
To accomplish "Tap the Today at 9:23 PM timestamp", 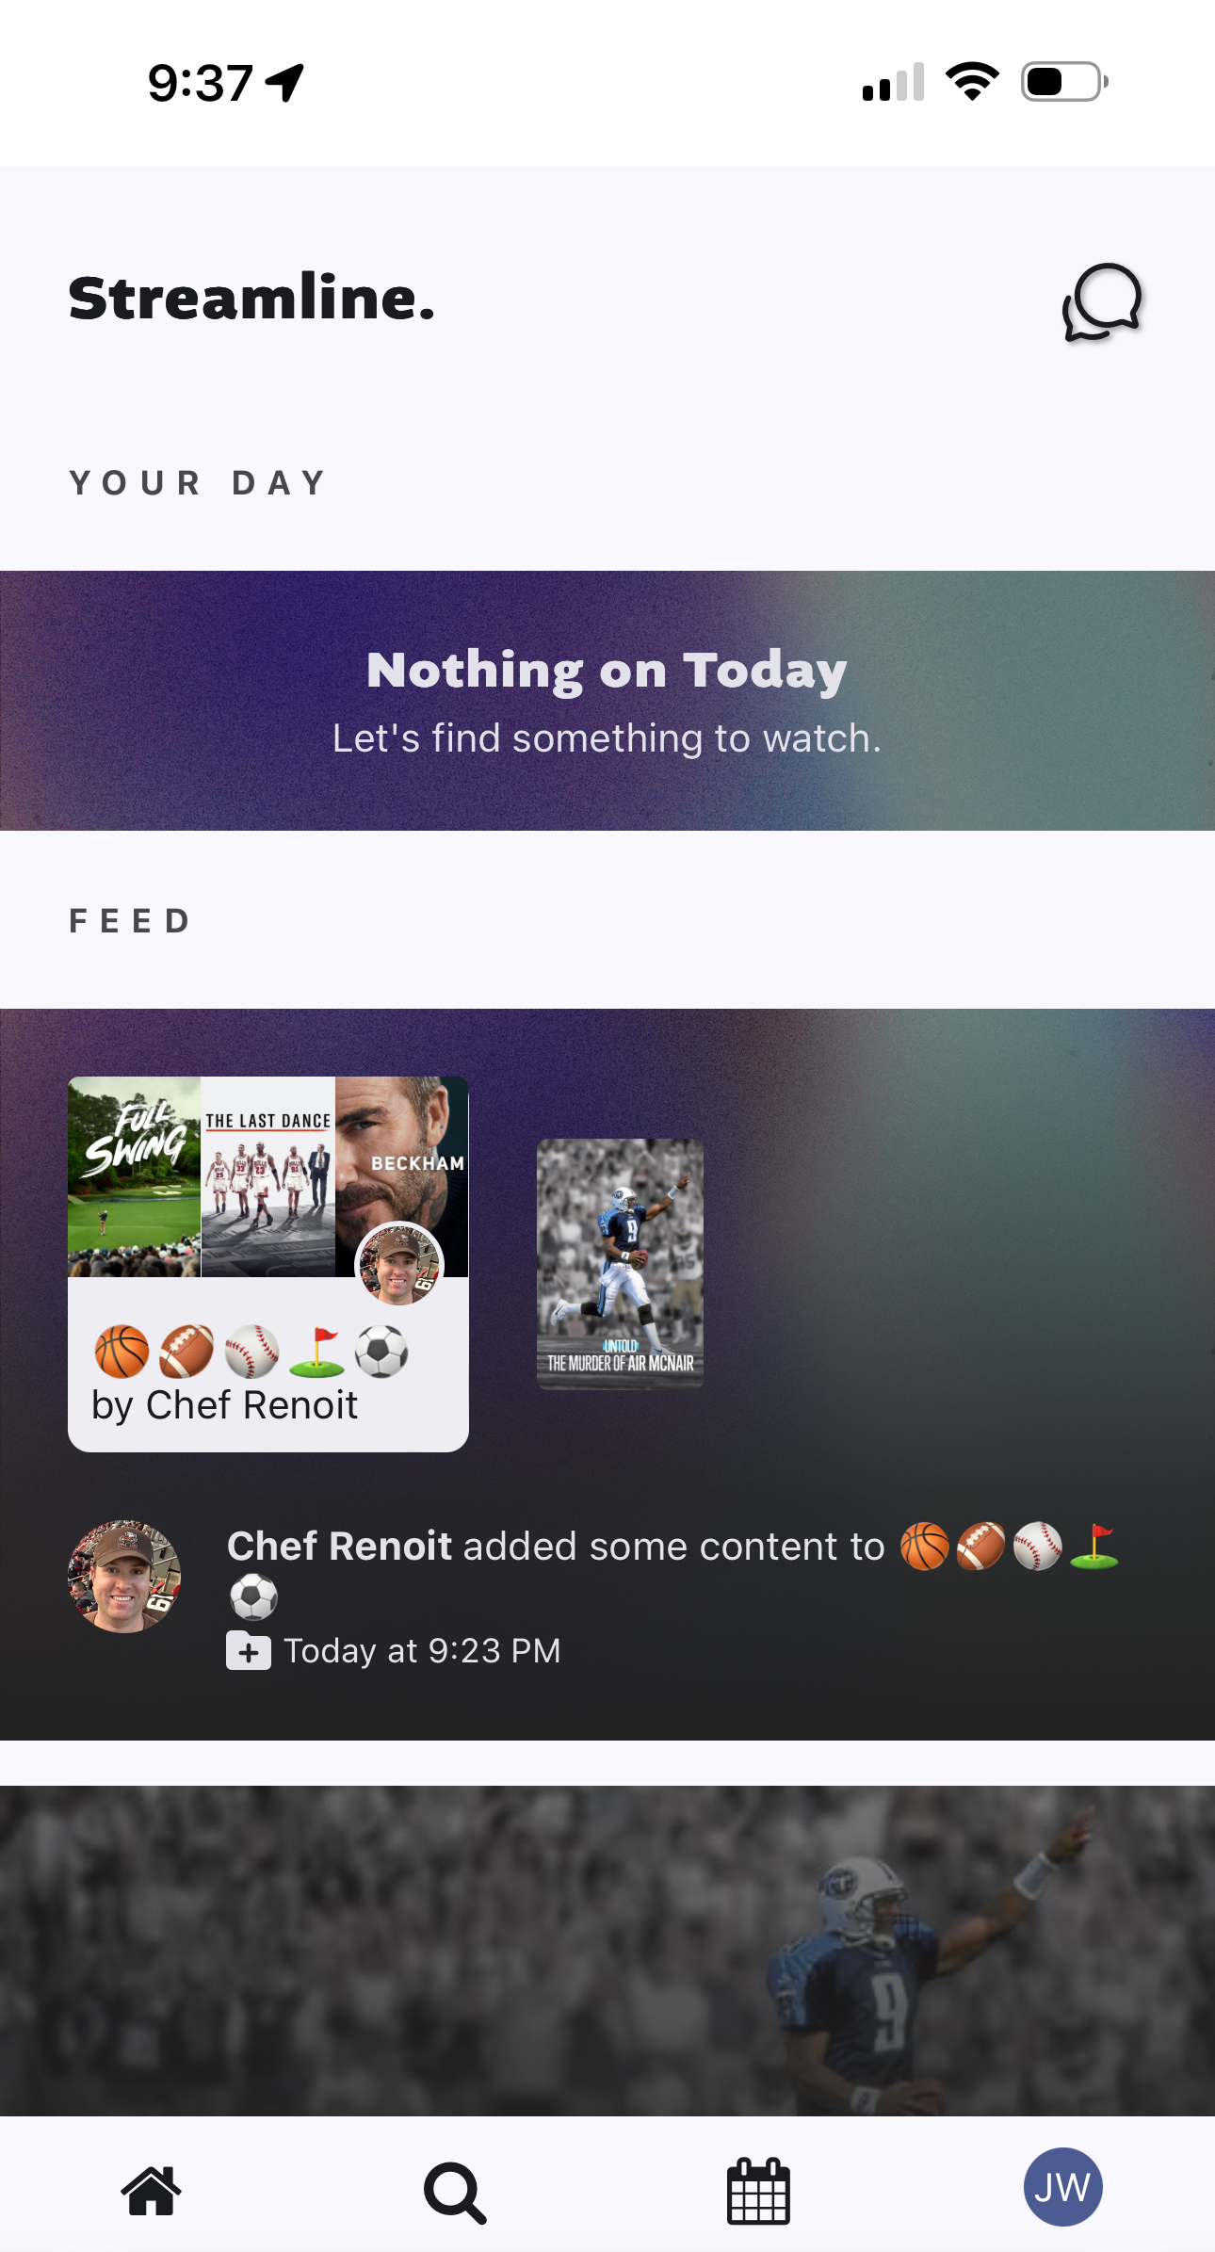I will 423,1650.
